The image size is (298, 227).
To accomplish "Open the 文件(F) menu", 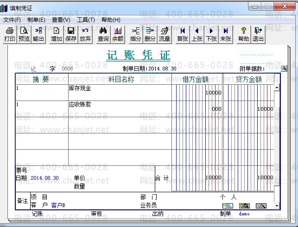I will point(12,20).
